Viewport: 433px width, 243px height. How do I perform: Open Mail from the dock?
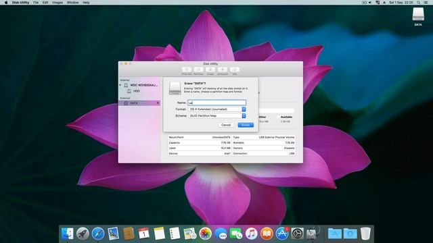[113, 234]
